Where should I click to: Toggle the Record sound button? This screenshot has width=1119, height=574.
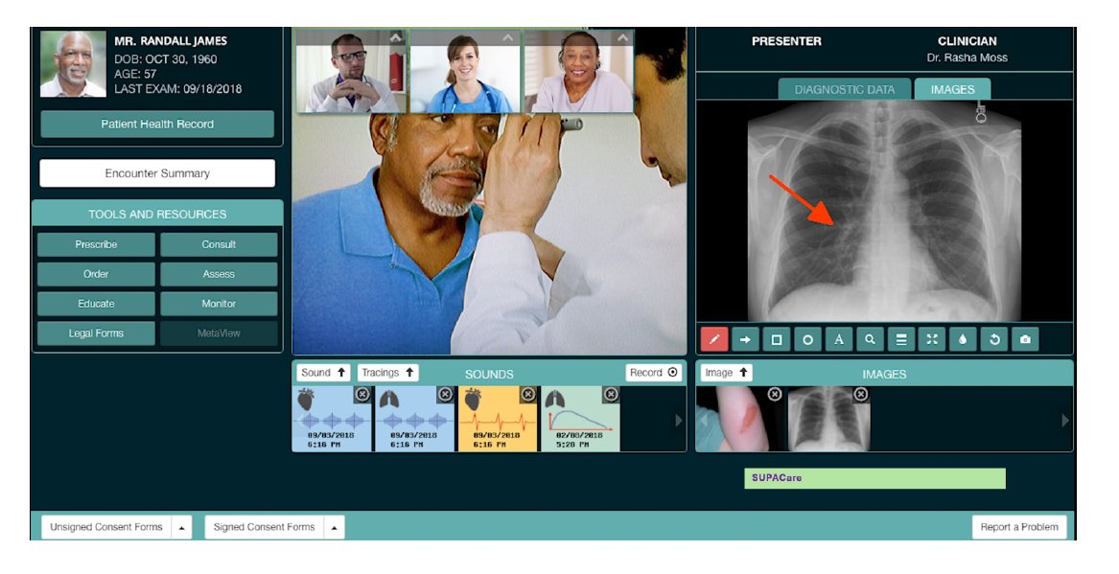coord(654,373)
